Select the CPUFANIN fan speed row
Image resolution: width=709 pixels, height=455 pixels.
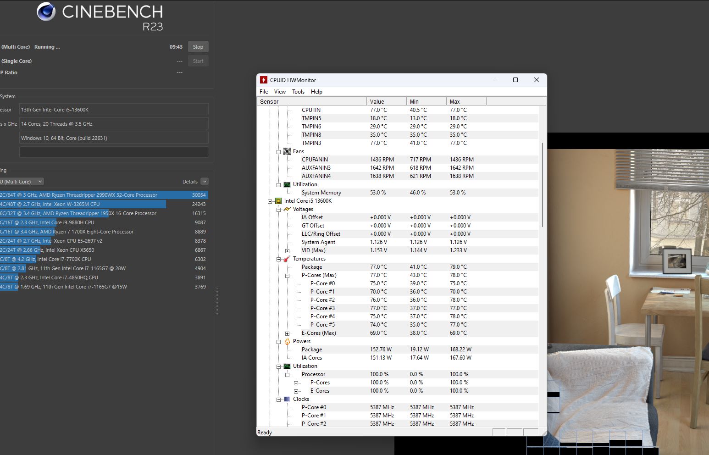(x=398, y=160)
